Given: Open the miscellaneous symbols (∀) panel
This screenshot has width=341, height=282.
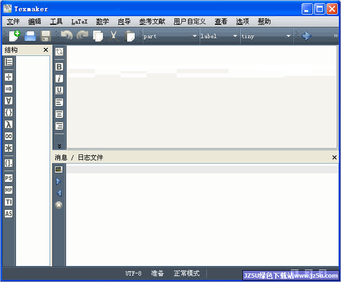Looking at the screenshot, I should tap(9, 101).
